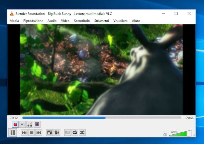Image resolution: width=204 pixels, height=144 pixels.
Task: Click the frame-by-frame button
Action: (x=37, y=124)
